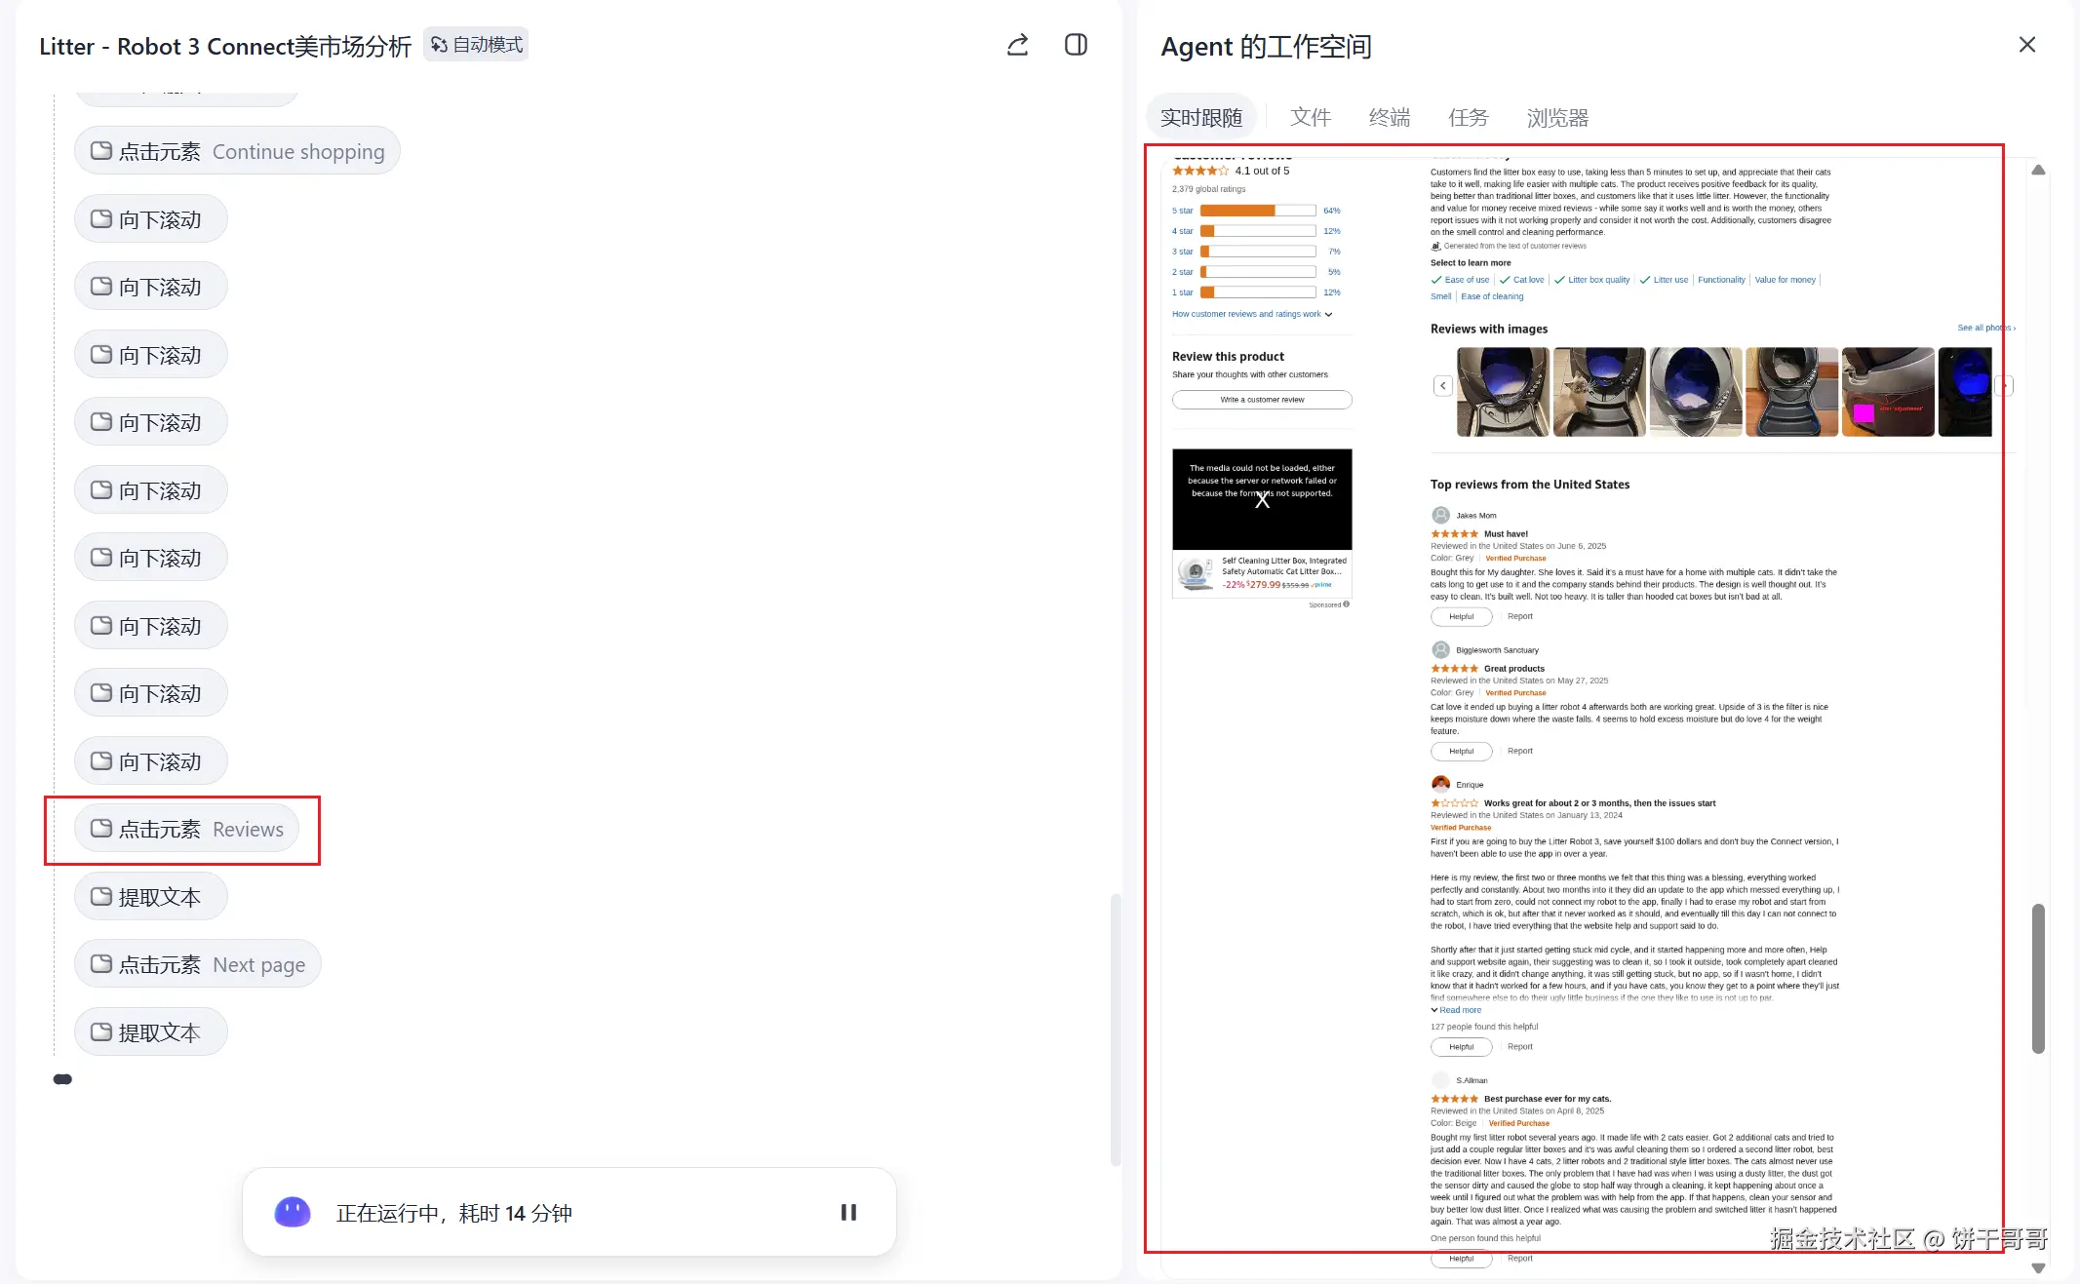Screen dimensions: 2080x1284
Task: Open the 任务 tab
Action: point(1468,118)
